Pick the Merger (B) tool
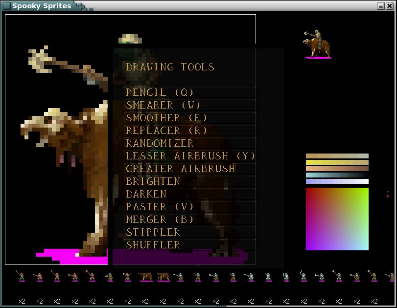Screen dimensions: 397x308 160,220
